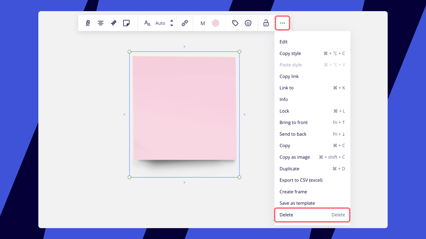Insert a link with the chain icon
The width and height of the screenshot is (426, 239).
pos(185,23)
